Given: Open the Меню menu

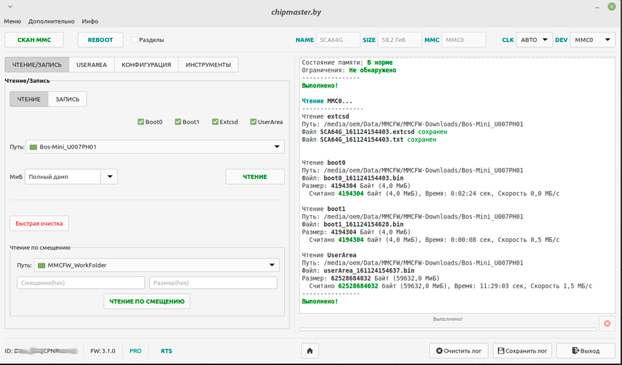Looking at the screenshot, I should click(x=12, y=21).
